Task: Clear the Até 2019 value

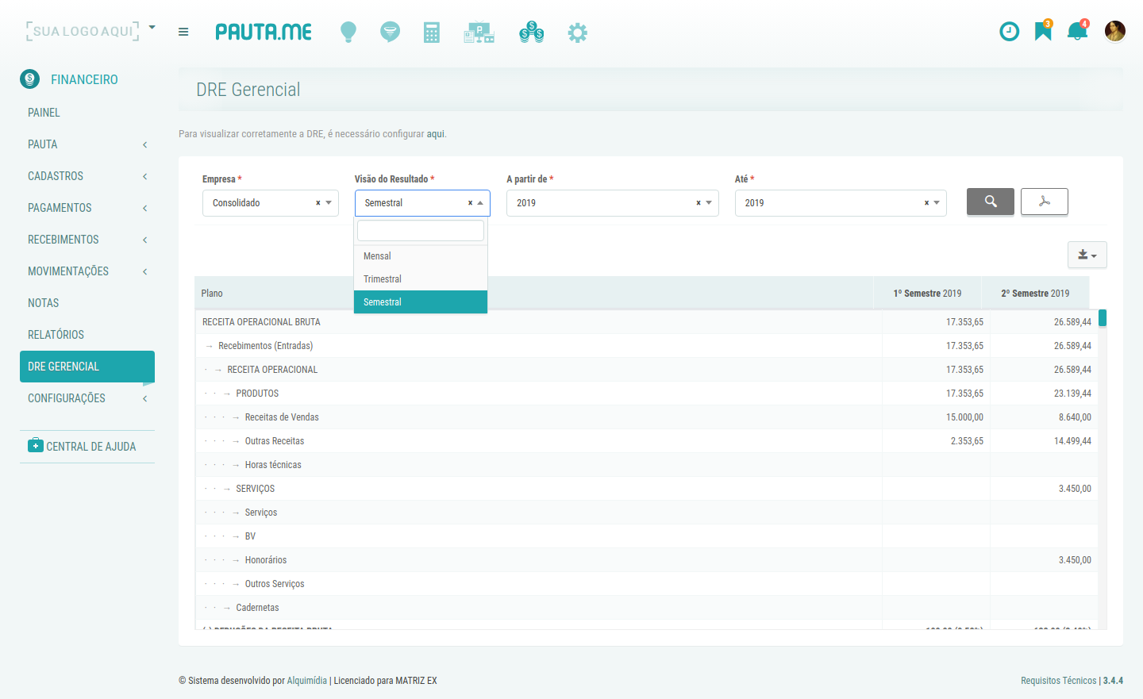Action: click(926, 203)
